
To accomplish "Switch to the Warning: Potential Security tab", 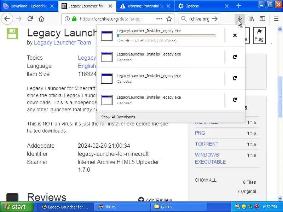I will [x=145, y=6].
